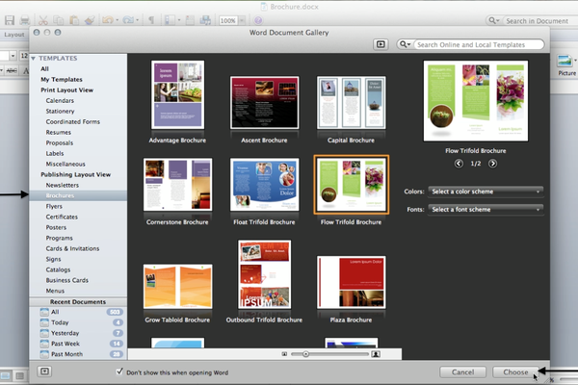The height and width of the screenshot is (385, 578).
Task: Select Outbound Trifold Brochure thumbnail
Action: click(264, 274)
